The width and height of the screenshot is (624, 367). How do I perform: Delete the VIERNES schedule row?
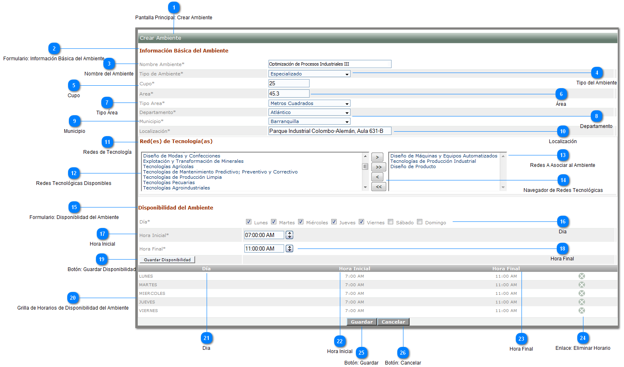[x=581, y=310]
